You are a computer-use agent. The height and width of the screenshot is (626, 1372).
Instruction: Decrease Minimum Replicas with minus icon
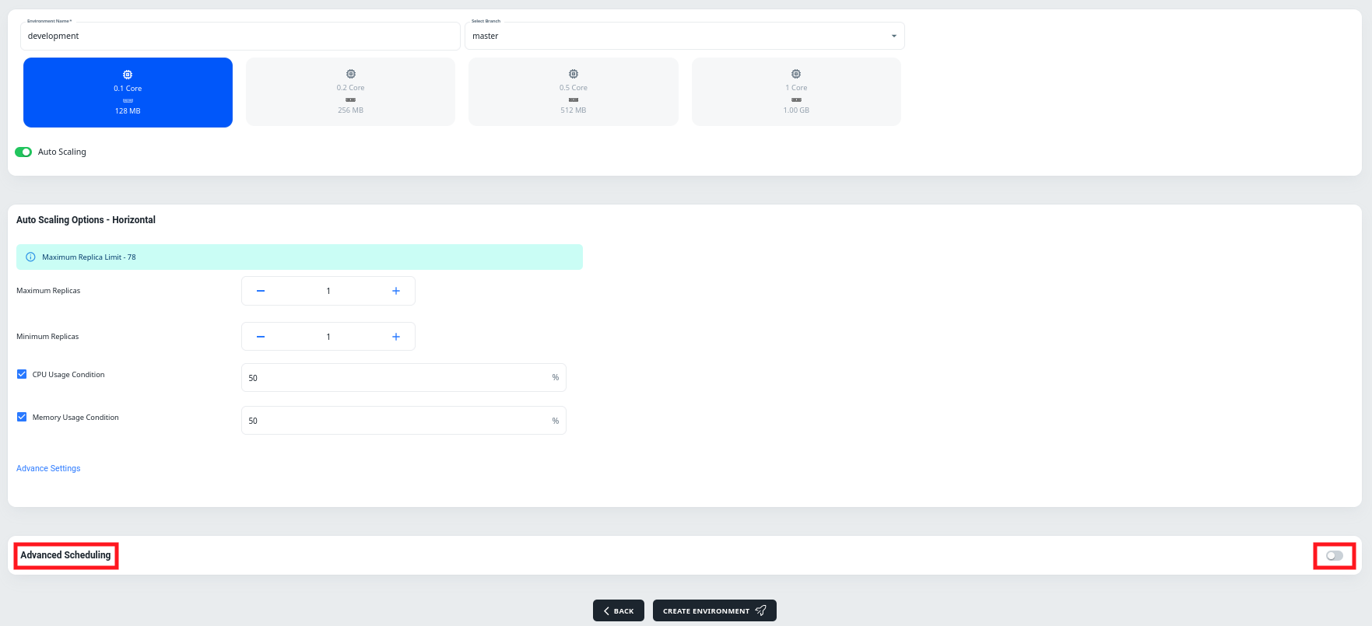[261, 337]
